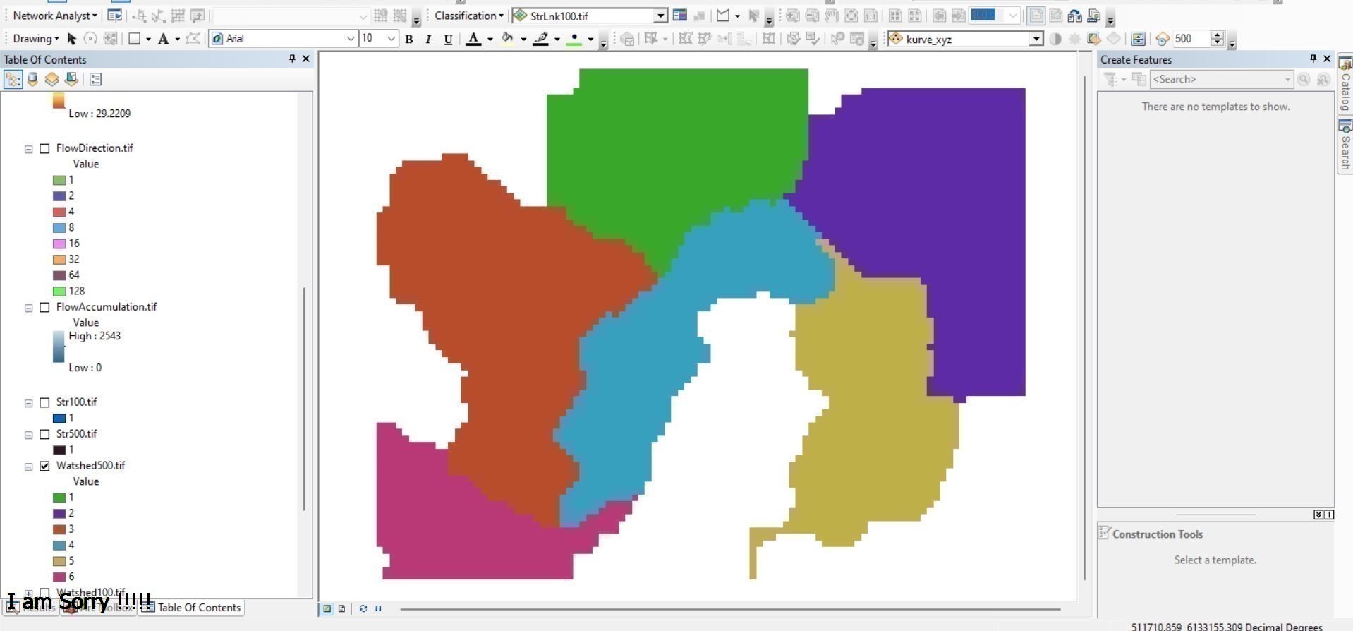Select the rectangle drawing tool
The image size is (1353, 631).
(x=134, y=39)
